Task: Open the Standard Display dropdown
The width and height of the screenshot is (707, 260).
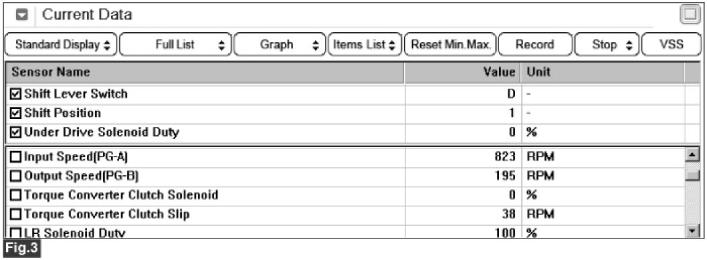Action: coord(61,44)
